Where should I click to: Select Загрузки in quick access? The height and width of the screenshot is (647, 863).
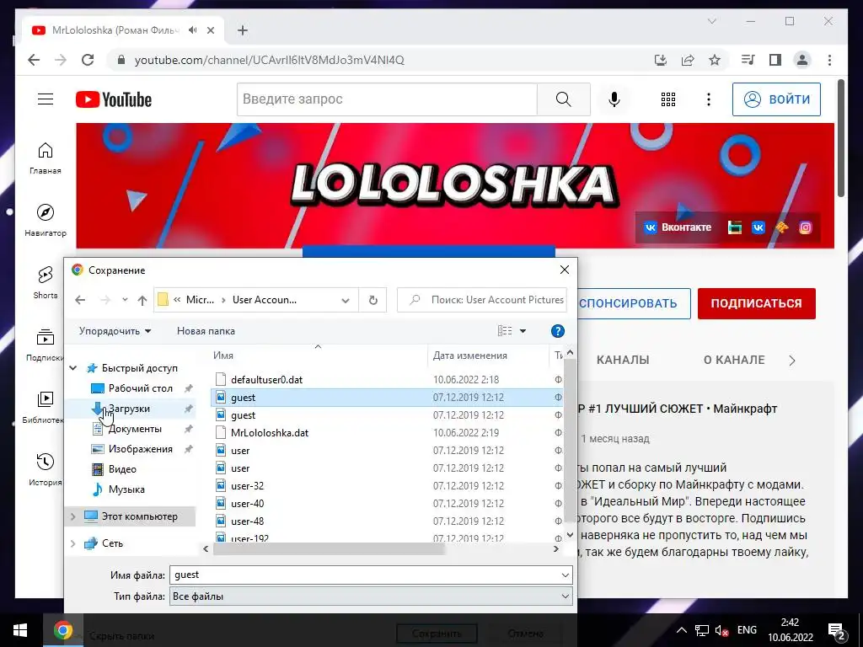tap(129, 409)
